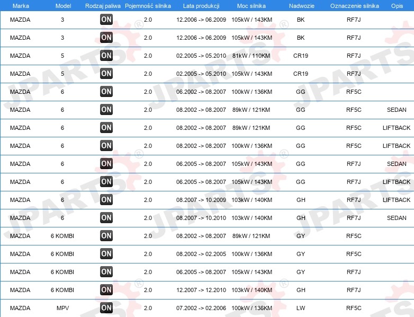Image resolution: width=414 pixels, height=317 pixels.
Task: Click the Moc silnika column header
Action: pyautogui.click(x=251, y=6)
